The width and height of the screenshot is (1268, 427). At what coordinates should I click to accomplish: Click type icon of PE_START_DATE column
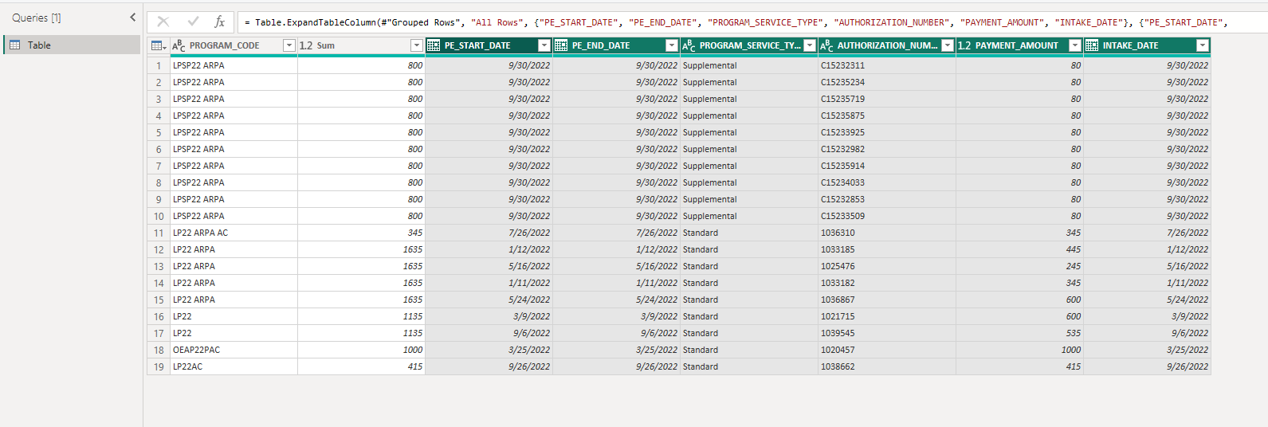click(434, 45)
